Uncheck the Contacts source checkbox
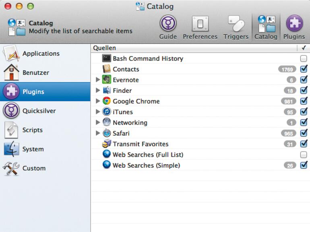Image resolution: width=310 pixels, height=232 pixels. tap(304, 69)
